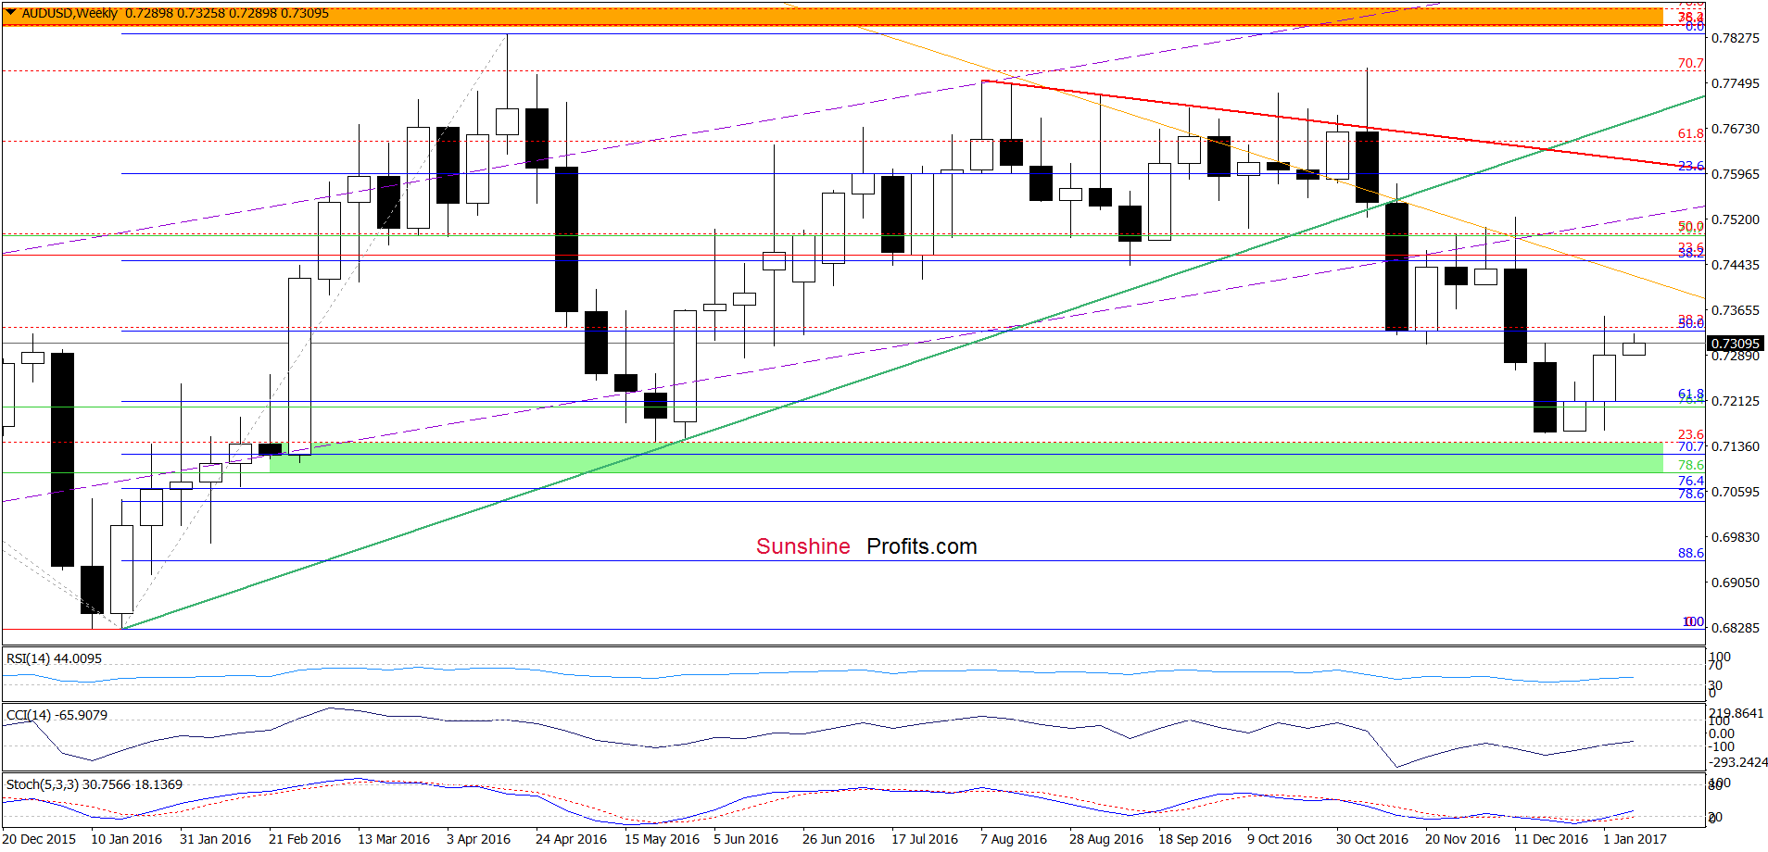This screenshot has height=852, width=1768.
Task: Click the 30 Oct 2016 date label
Action: (x=1372, y=839)
